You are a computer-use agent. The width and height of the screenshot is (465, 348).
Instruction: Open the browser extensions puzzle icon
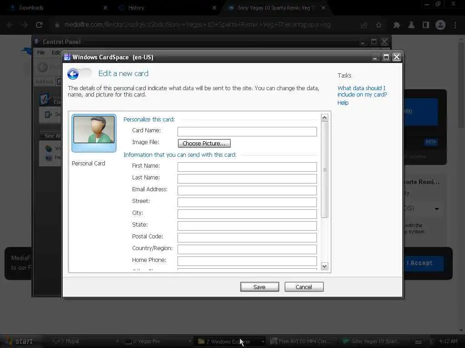point(396,25)
